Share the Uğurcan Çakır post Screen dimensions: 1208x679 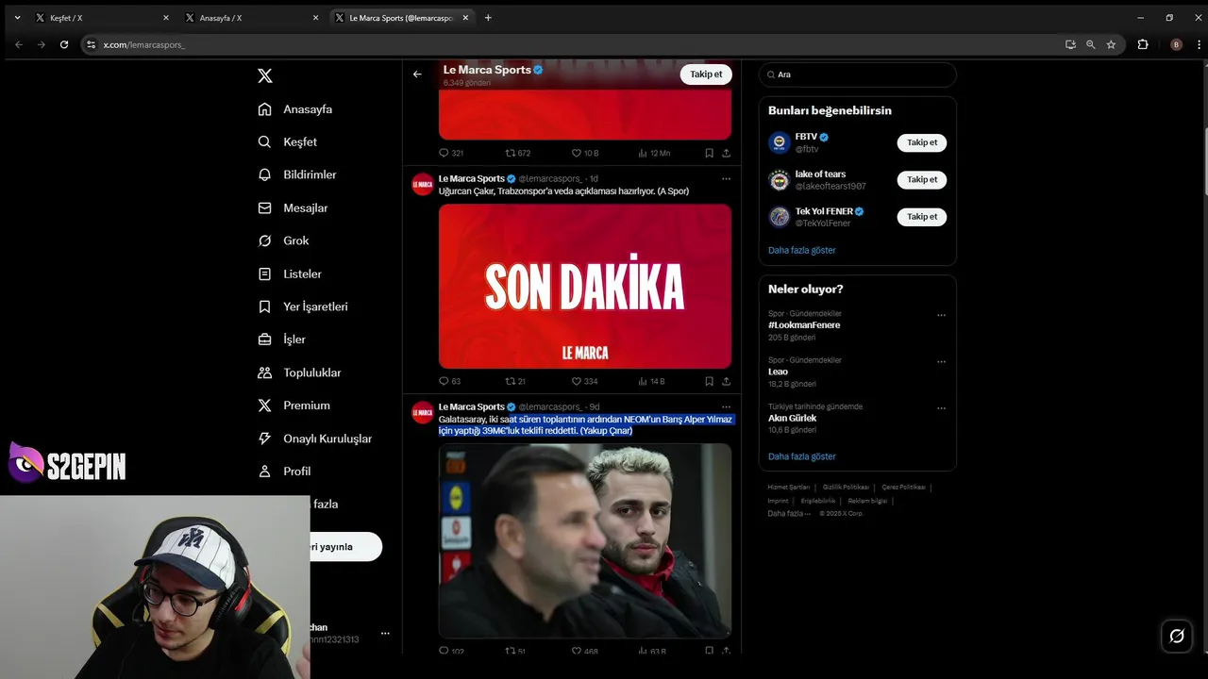tap(726, 381)
